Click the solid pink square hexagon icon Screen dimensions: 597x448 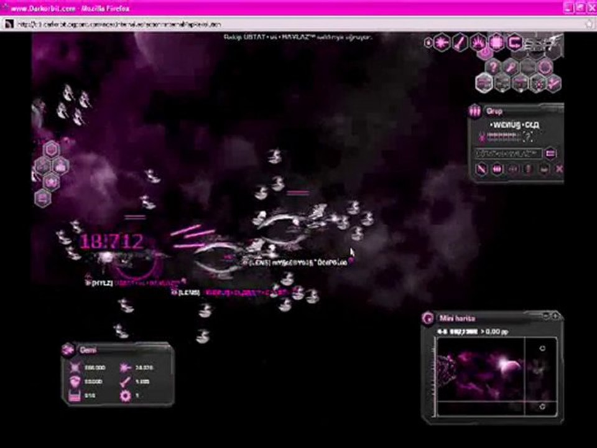pos(496,42)
